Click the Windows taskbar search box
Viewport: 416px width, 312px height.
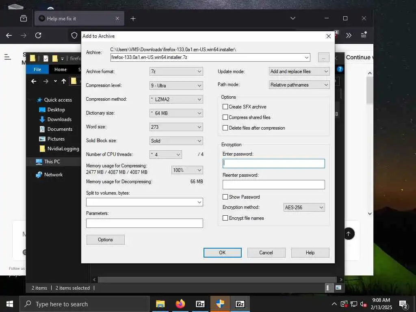84,304
